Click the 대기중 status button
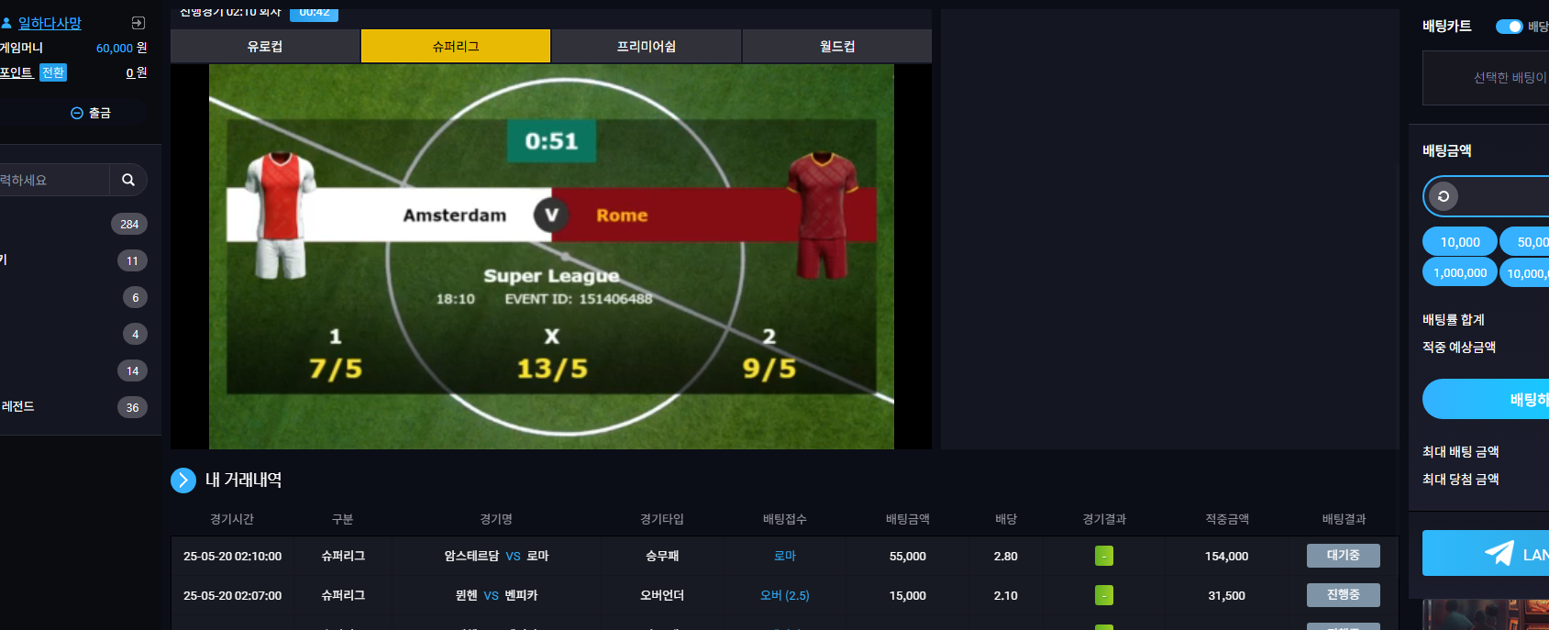This screenshot has width=1549, height=630. pyautogui.click(x=1343, y=556)
